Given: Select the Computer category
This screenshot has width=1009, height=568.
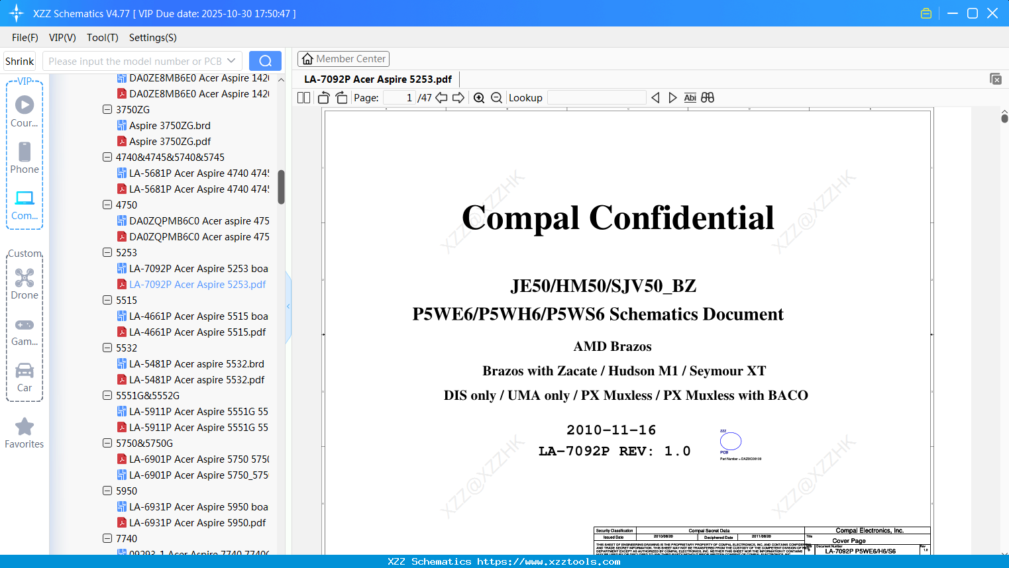Looking at the screenshot, I should 25,205.
